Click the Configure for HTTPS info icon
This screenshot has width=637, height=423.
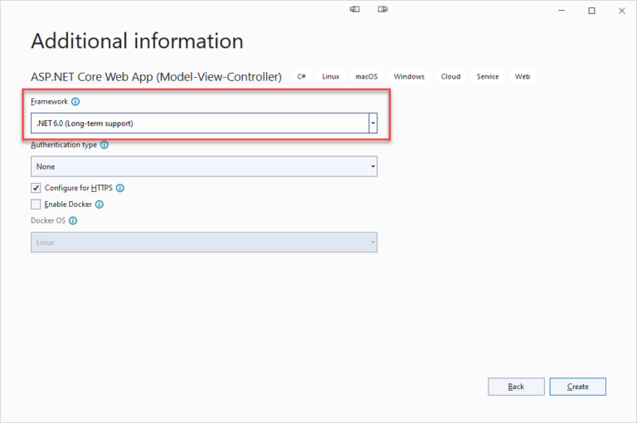pos(120,188)
